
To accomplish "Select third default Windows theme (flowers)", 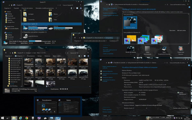I will pos(157,39).
